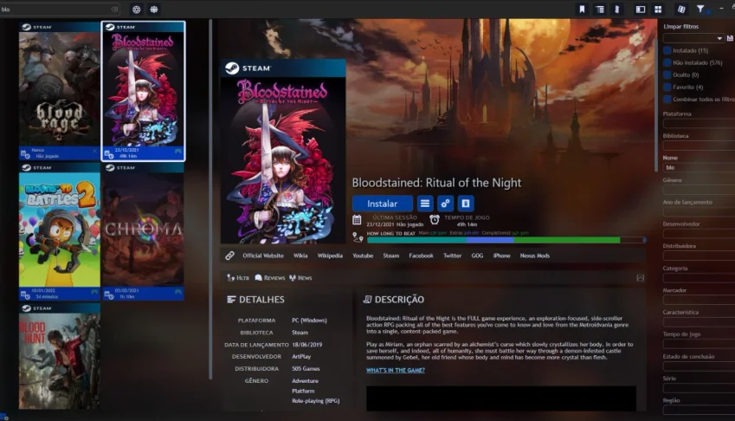Click the image icon right of News
The height and width of the screenshot is (421, 735).
coord(640,278)
